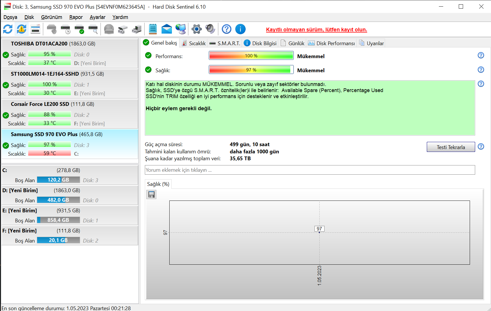Click the help icon beside Testi Tekrarla
The width and height of the screenshot is (491, 311).
coord(481,146)
